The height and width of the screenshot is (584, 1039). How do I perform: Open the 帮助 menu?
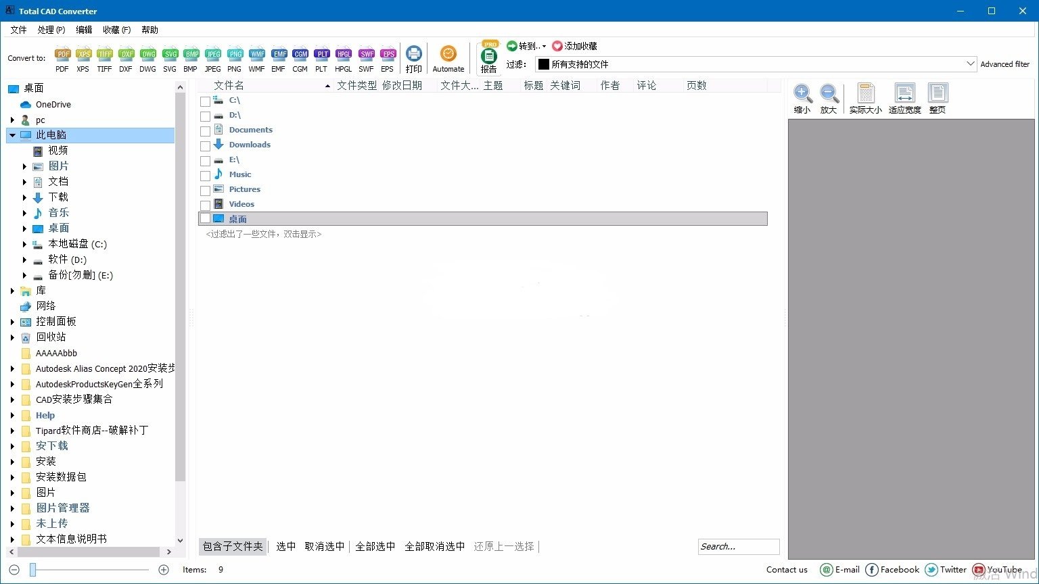(149, 30)
